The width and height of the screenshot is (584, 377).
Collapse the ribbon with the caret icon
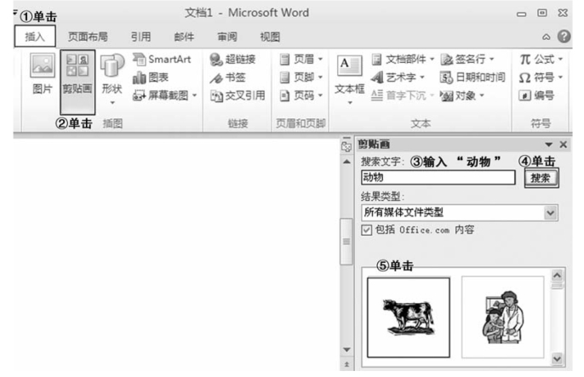[x=546, y=37]
